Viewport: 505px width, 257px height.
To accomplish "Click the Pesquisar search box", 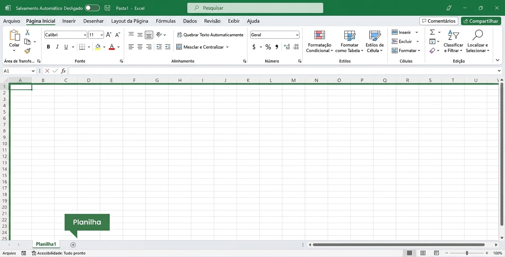I will (x=255, y=8).
